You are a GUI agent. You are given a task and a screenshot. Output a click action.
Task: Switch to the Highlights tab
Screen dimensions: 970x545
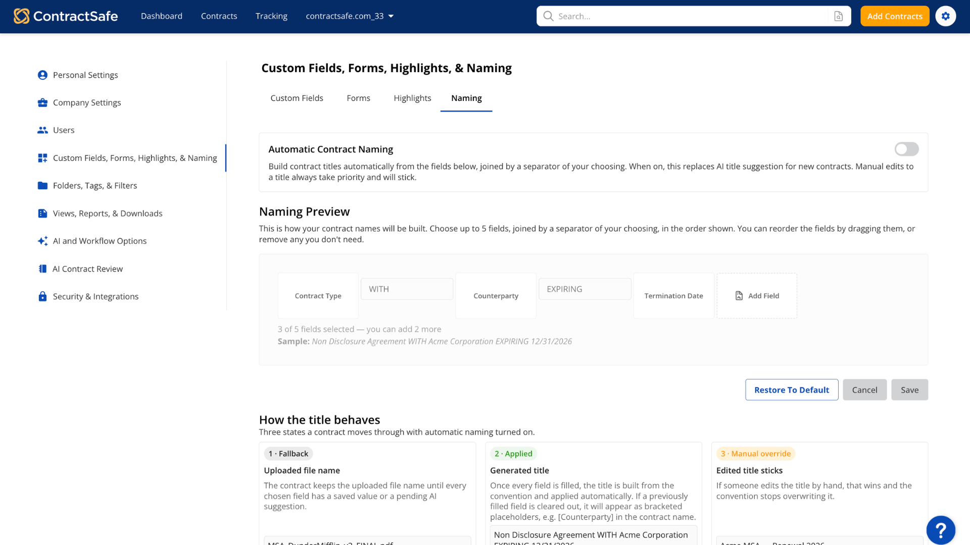(412, 98)
